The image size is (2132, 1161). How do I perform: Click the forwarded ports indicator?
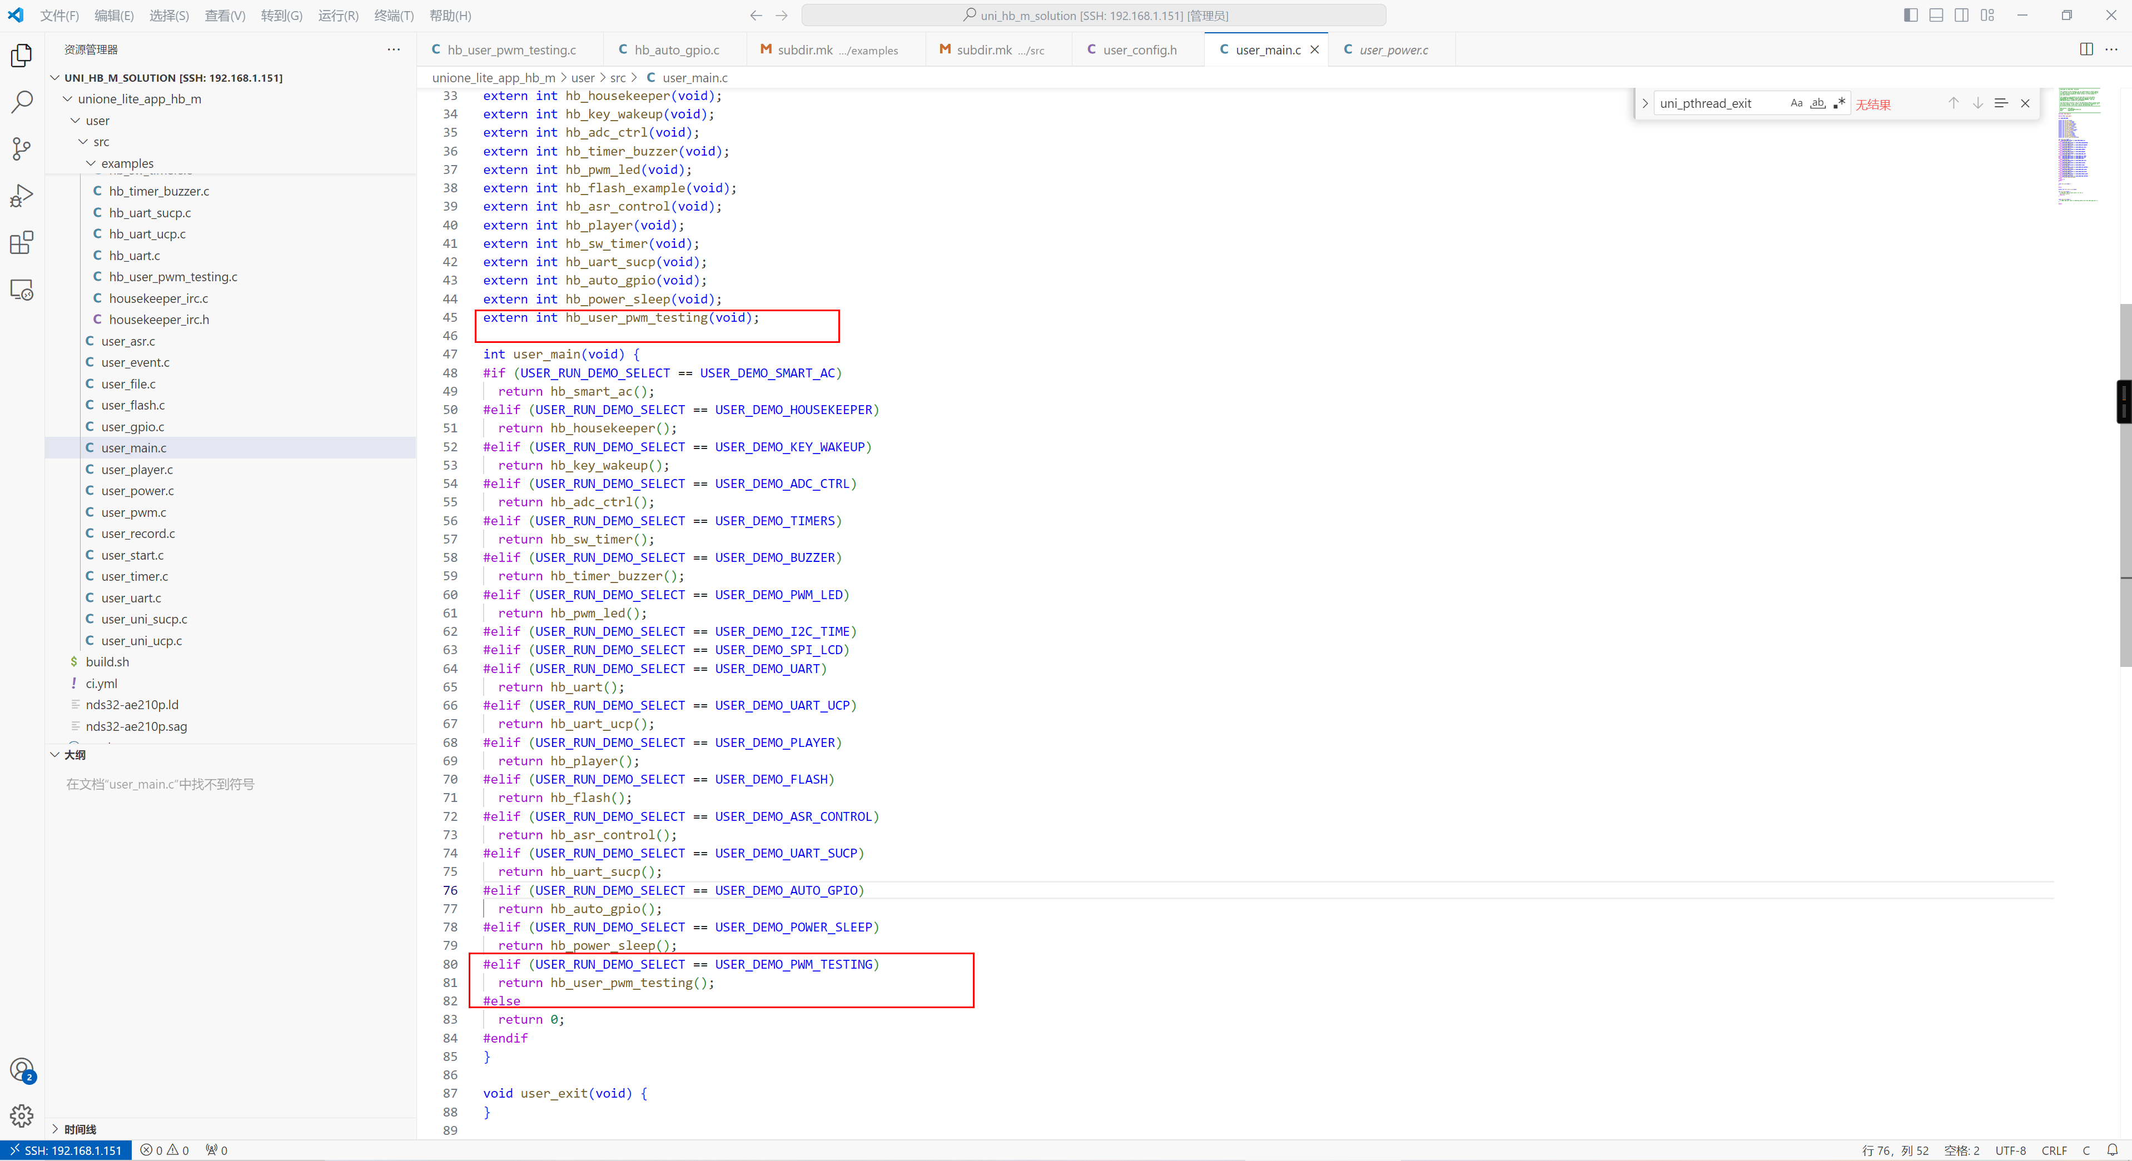point(216,1150)
